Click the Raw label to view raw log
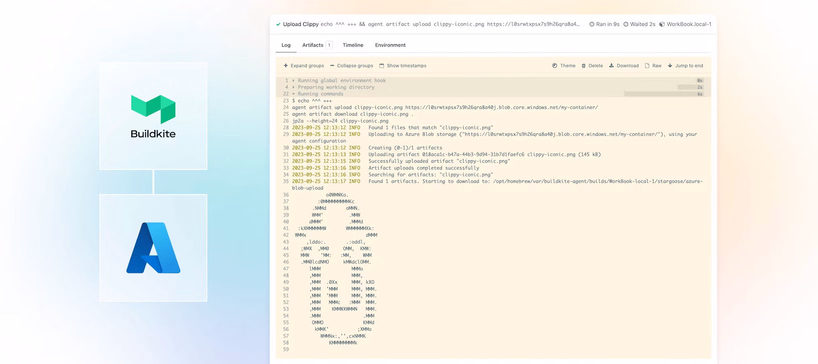Image resolution: width=818 pixels, height=364 pixels. coord(657,65)
